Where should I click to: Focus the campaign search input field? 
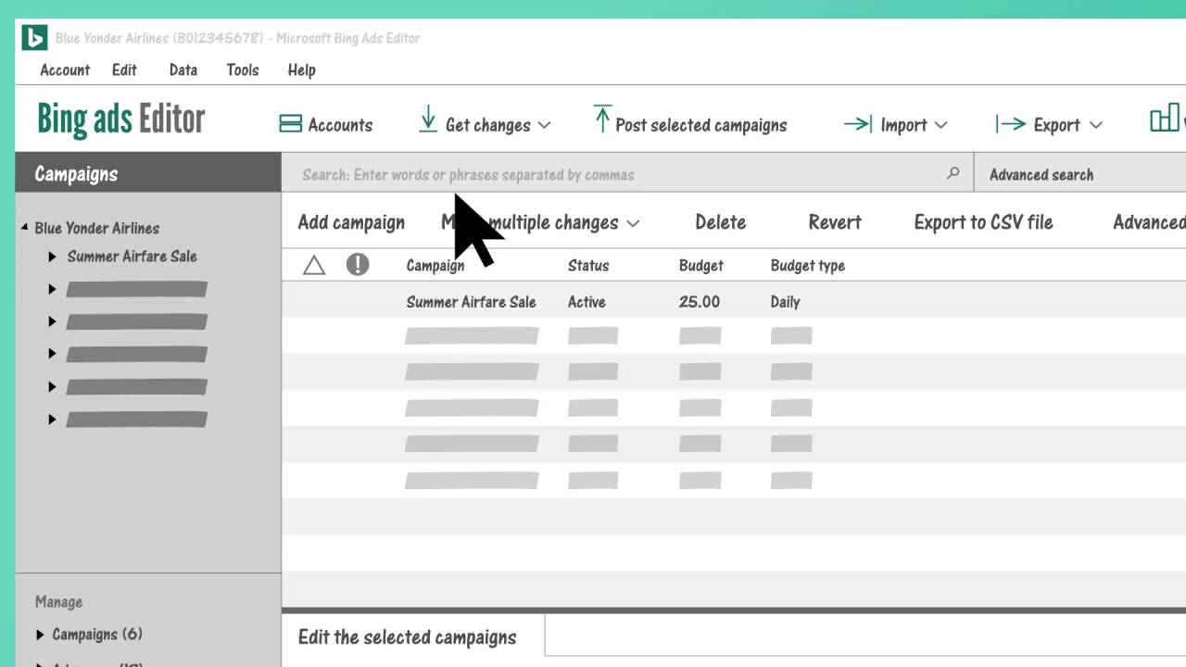pyautogui.click(x=627, y=173)
